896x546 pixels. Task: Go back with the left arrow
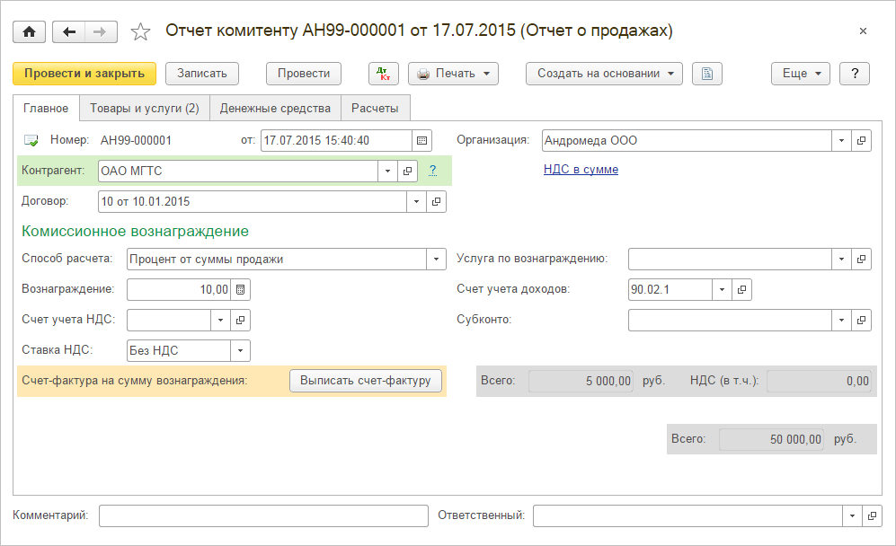pos(69,31)
